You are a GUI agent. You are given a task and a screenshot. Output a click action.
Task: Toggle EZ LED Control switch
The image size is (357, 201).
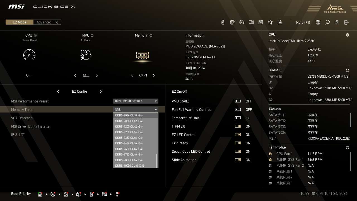[x=238, y=135]
